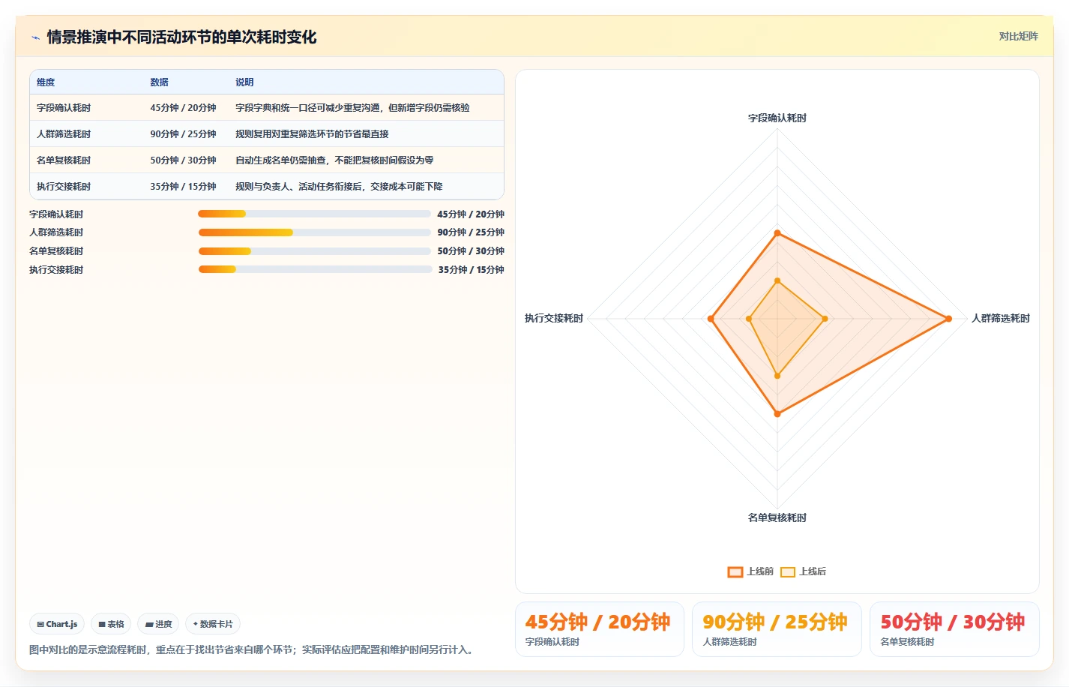Open the 45分钟 / 20分钟 data card
This screenshot has width=1069, height=687.
600,629
